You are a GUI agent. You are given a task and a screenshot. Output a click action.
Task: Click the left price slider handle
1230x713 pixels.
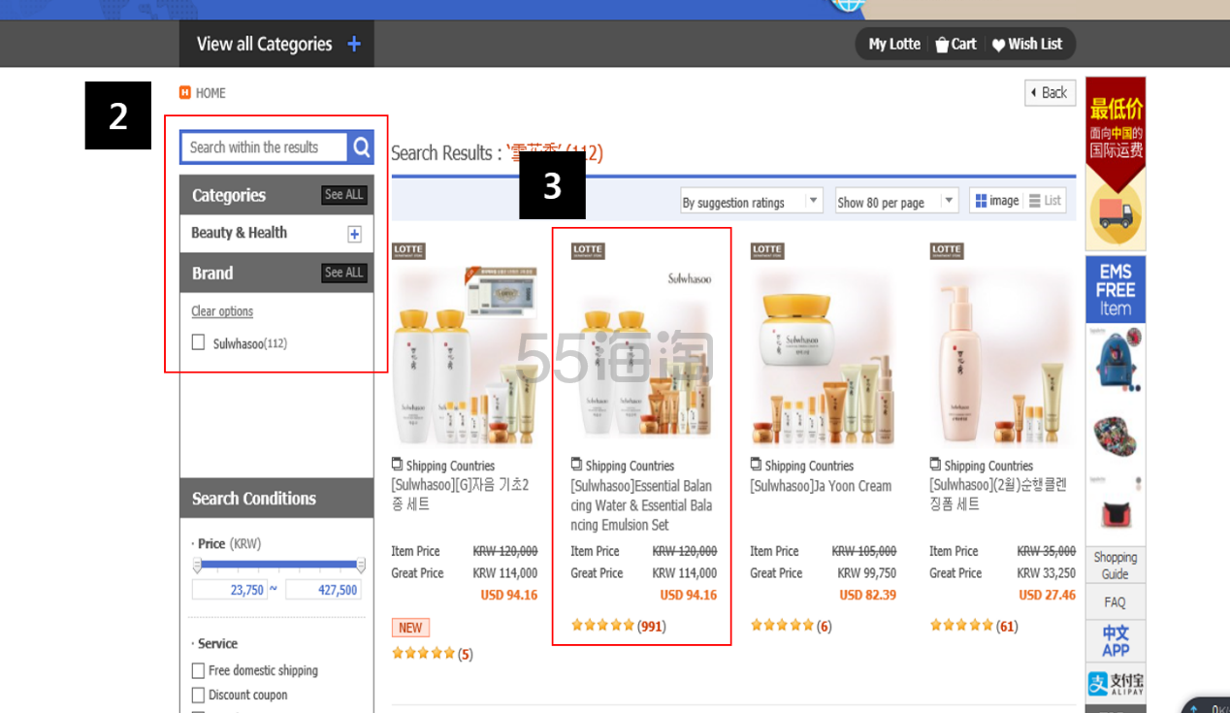198,565
